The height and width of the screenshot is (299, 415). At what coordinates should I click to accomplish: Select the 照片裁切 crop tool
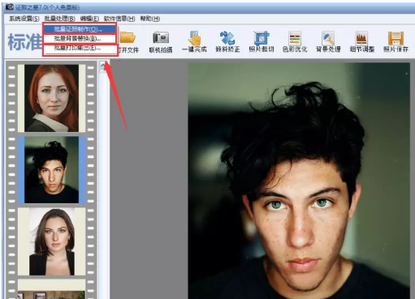click(x=262, y=38)
